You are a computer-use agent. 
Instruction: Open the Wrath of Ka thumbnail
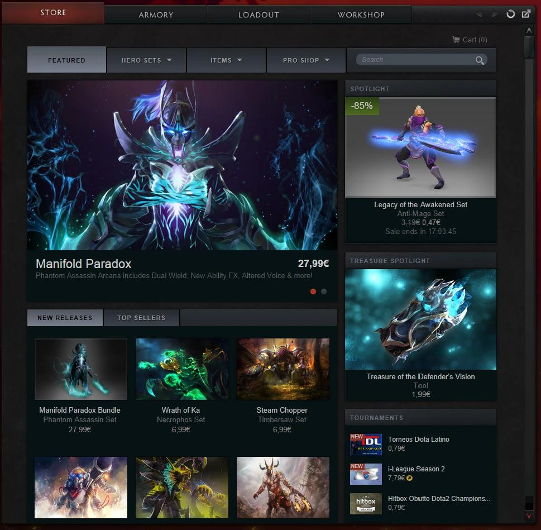[182, 369]
